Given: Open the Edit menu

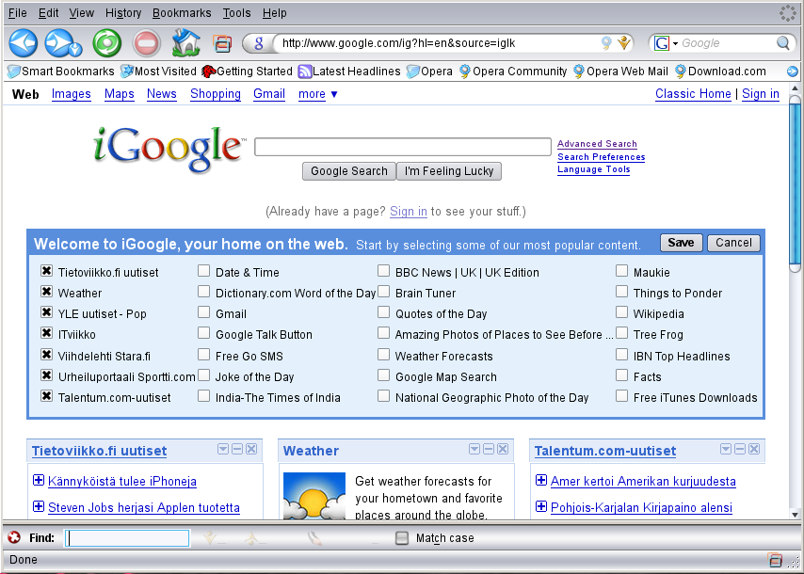Looking at the screenshot, I should click(x=48, y=13).
